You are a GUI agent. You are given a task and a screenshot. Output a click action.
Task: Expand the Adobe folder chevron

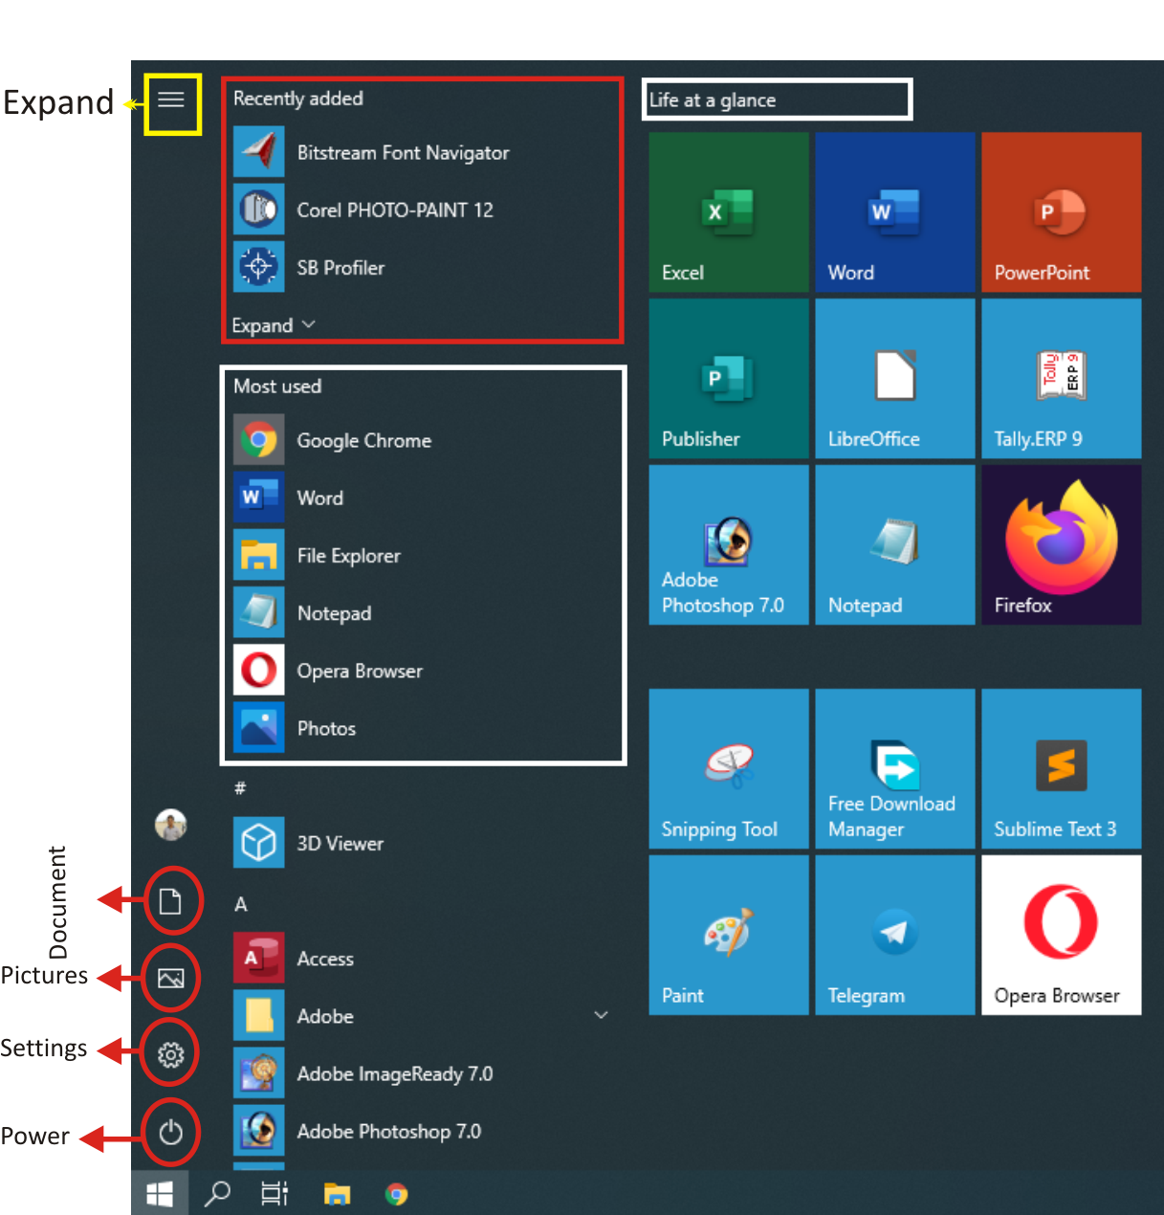coord(601,1015)
